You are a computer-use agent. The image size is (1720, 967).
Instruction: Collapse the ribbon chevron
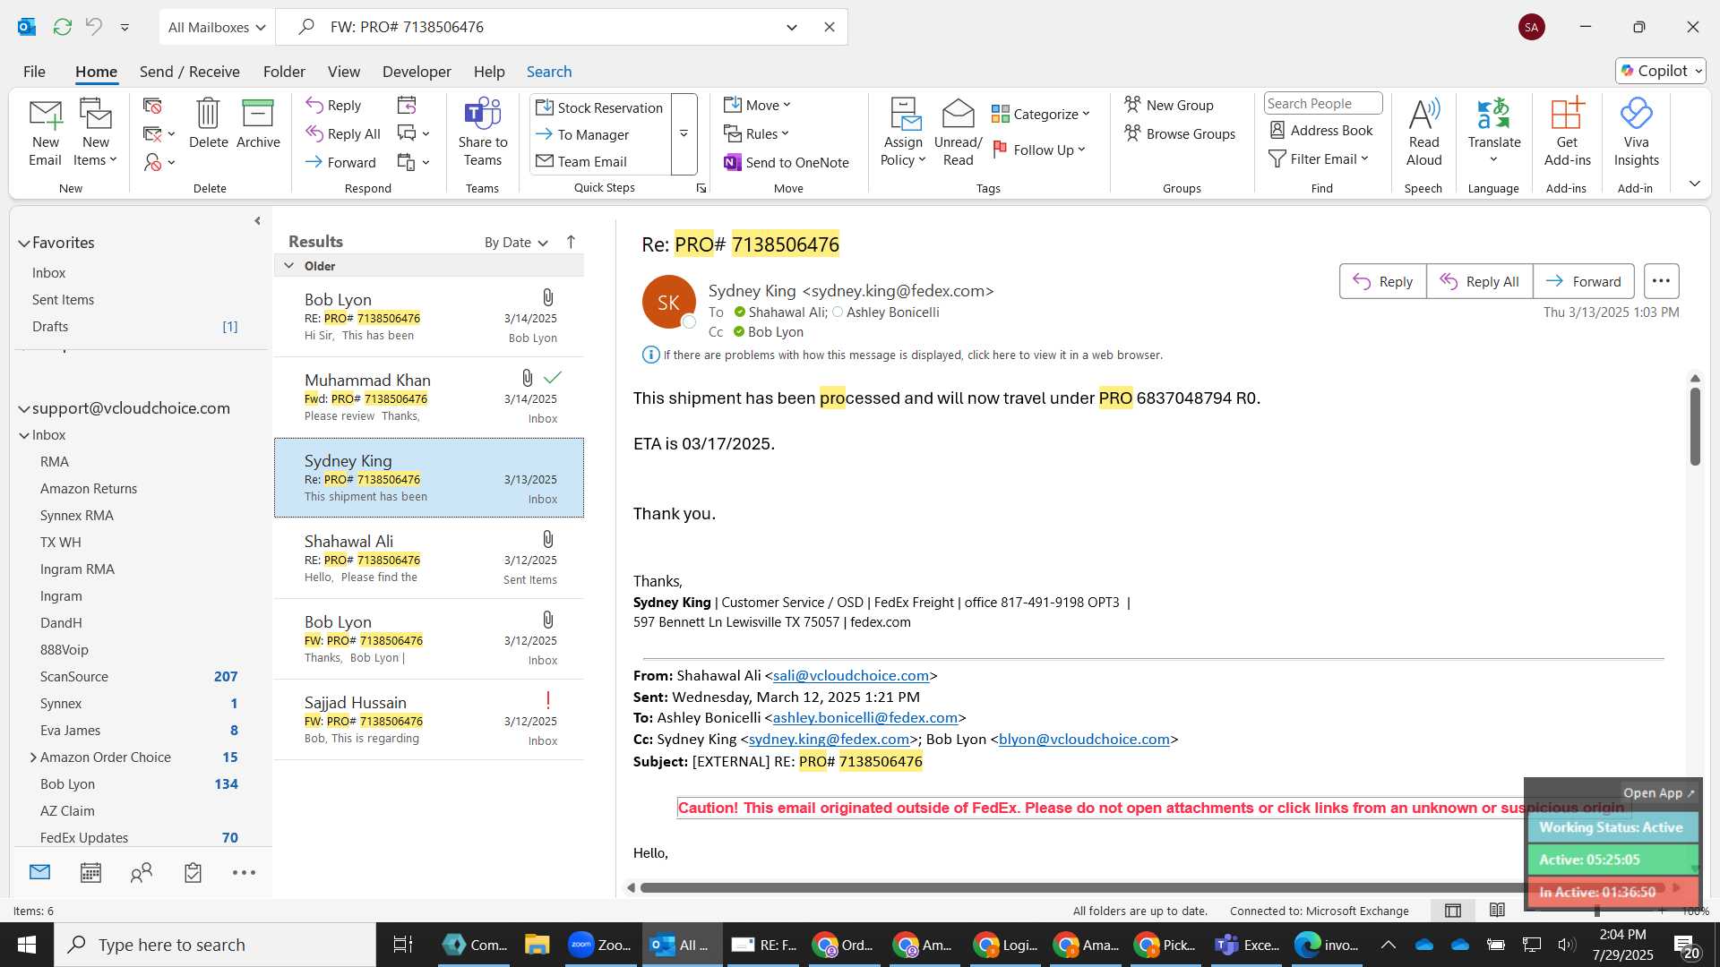(x=1694, y=184)
